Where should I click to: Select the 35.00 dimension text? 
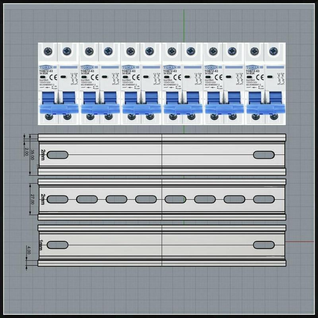[x=32, y=155]
